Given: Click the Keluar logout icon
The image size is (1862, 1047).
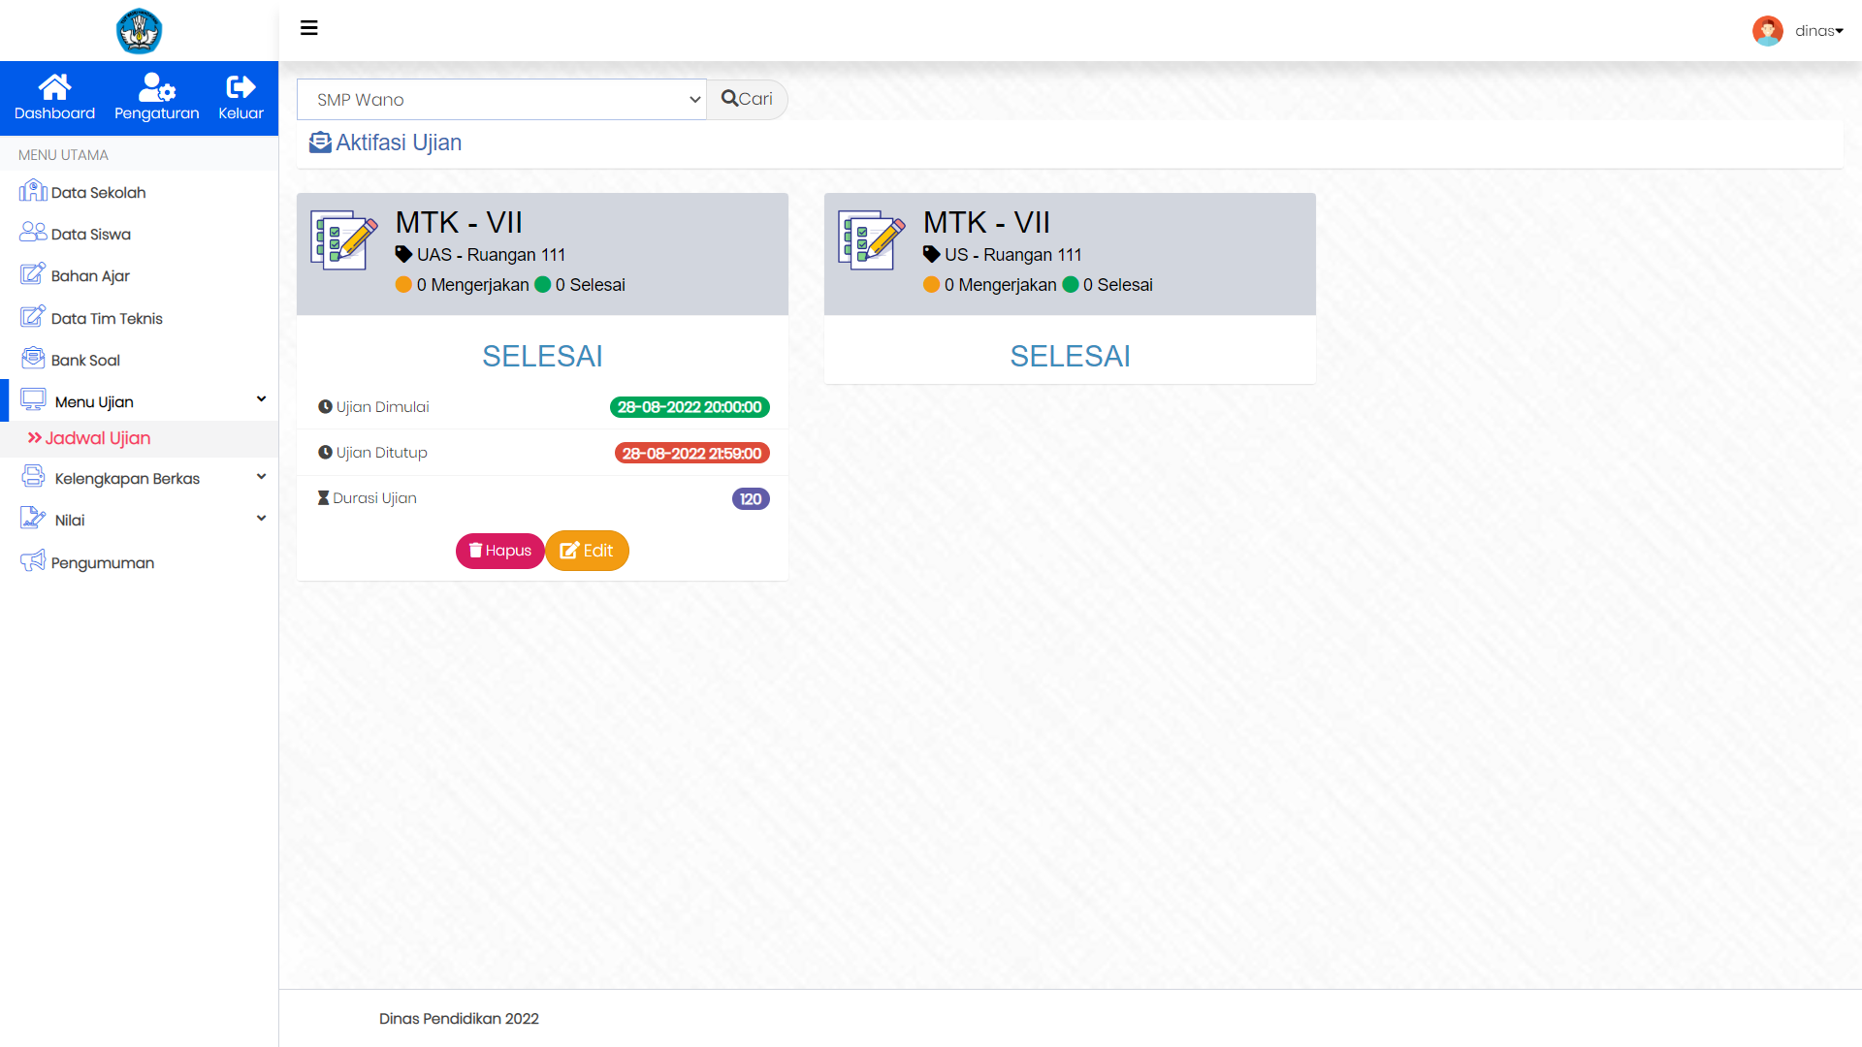Looking at the screenshot, I should (241, 88).
